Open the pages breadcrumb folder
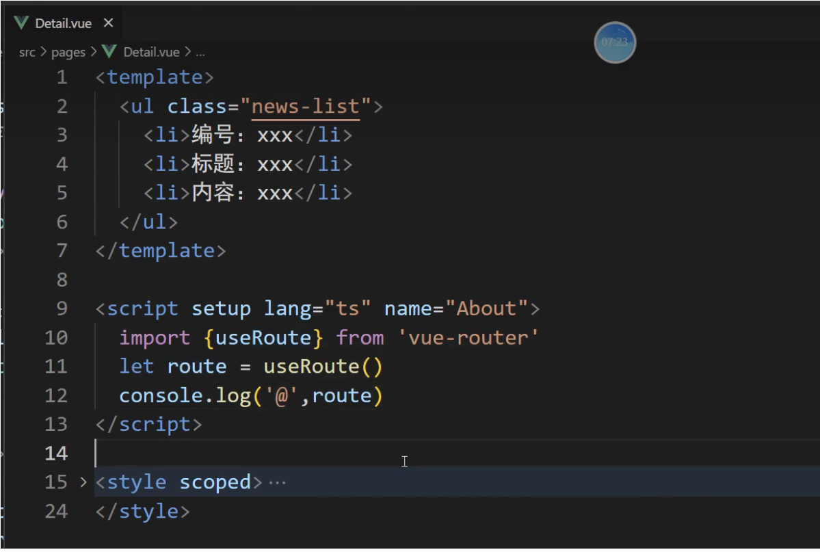 (68, 52)
